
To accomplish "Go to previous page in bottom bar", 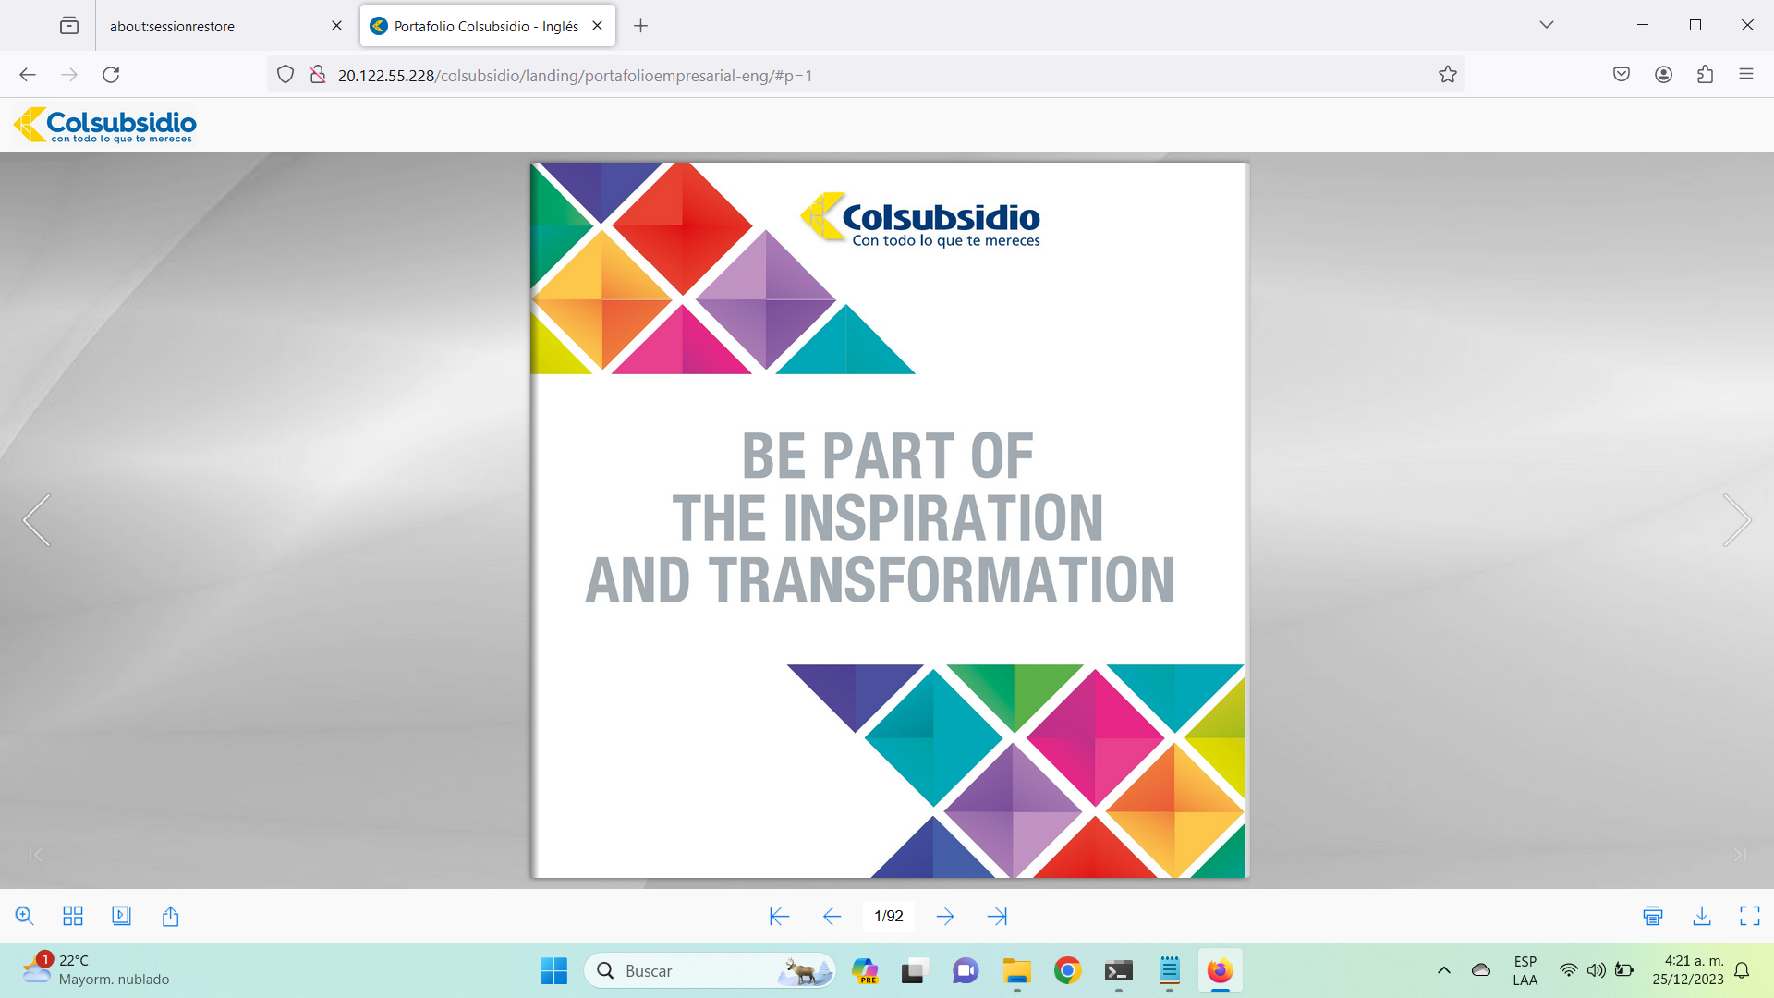I will (832, 916).
